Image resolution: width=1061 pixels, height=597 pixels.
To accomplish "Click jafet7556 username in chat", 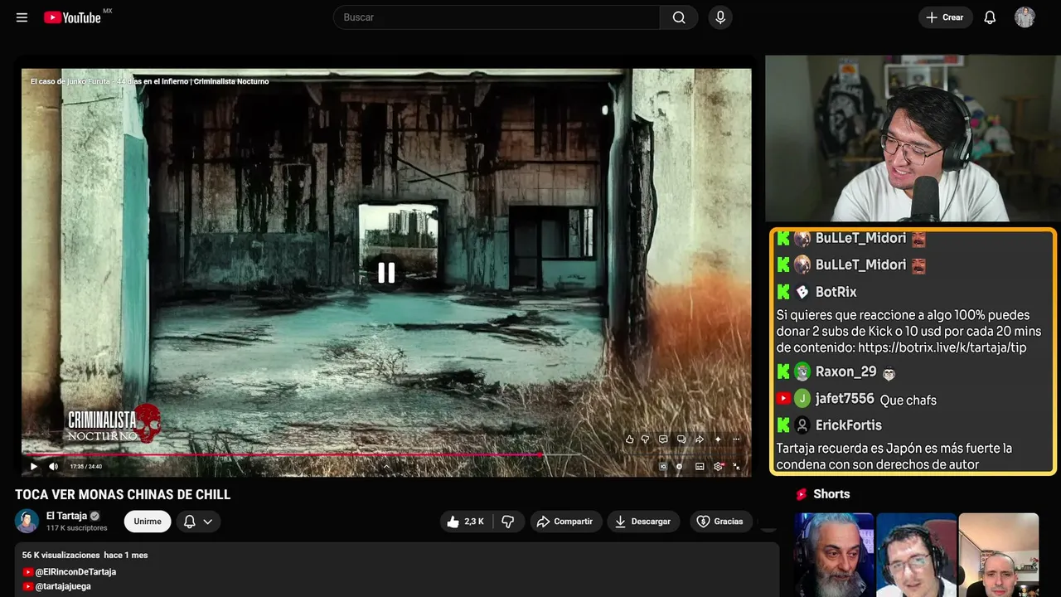I will coord(845,399).
